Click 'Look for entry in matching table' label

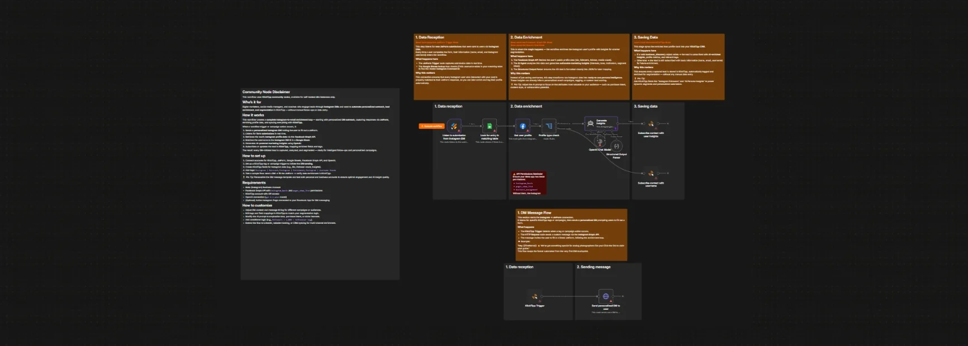point(490,137)
